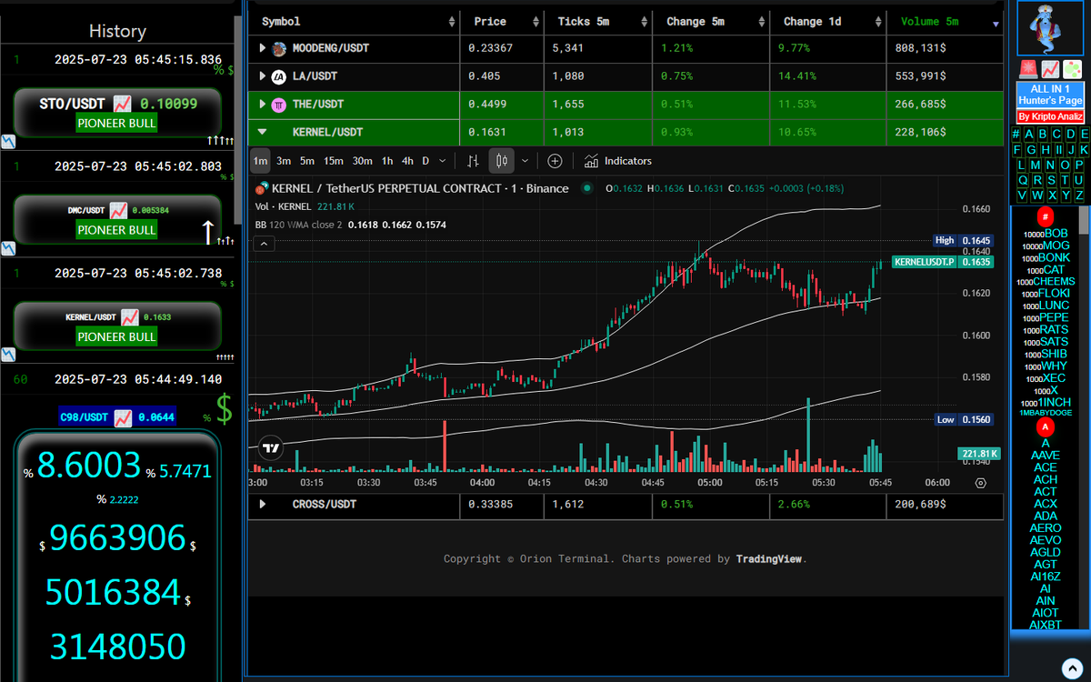Expand the LA/USDT row
This screenshot has height=682, width=1091.
point(263,76)
